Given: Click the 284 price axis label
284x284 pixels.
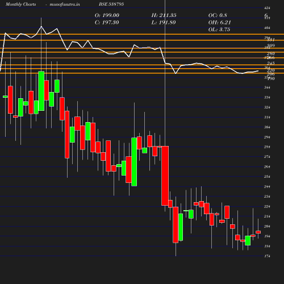Looking at the screenshot, I should pyautogui.click(x=267, y=147).
